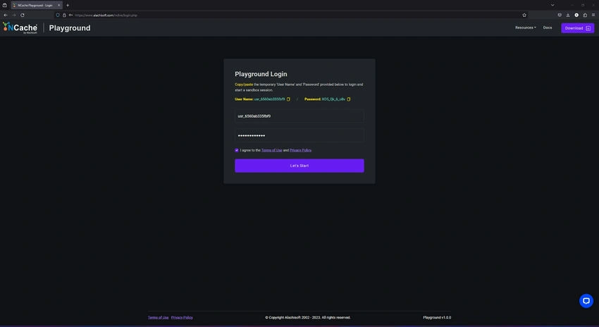Click the Playground Login heading

tap(261, 74)
